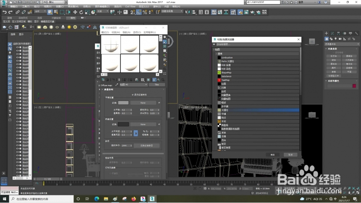Collapse the 对象类型 rollout in command panel
Image resolution: width=361 pixels, height=203 pixels.
[326, 49]
